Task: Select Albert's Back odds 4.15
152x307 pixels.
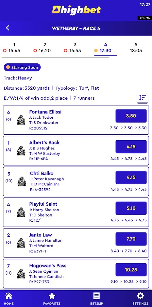Action: coord(131,147)
